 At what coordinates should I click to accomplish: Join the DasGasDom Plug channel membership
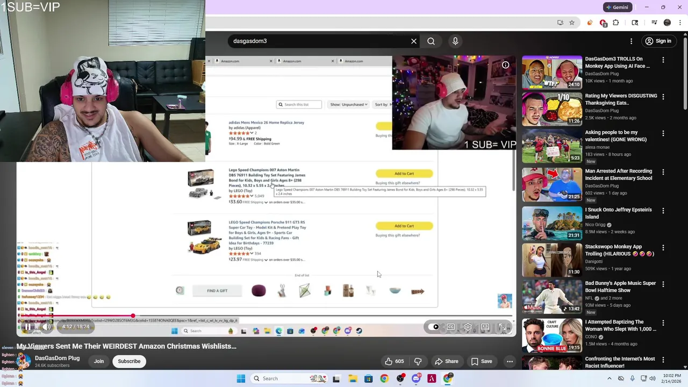(x=99, y=361)
